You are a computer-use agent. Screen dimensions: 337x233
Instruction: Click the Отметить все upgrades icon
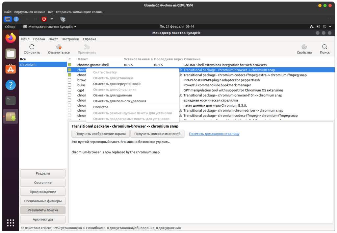point(59,47)
